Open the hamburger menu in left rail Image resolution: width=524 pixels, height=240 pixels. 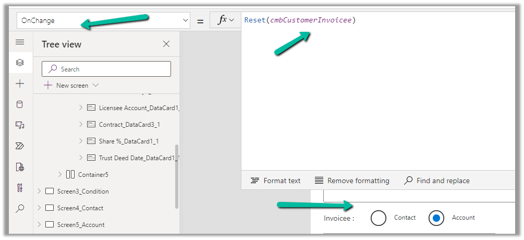(20, 42)
